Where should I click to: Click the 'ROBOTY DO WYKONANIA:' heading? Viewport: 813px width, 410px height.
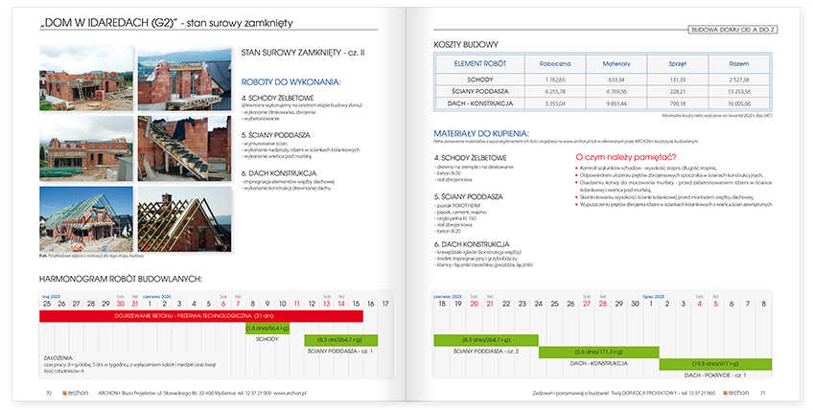290,81
